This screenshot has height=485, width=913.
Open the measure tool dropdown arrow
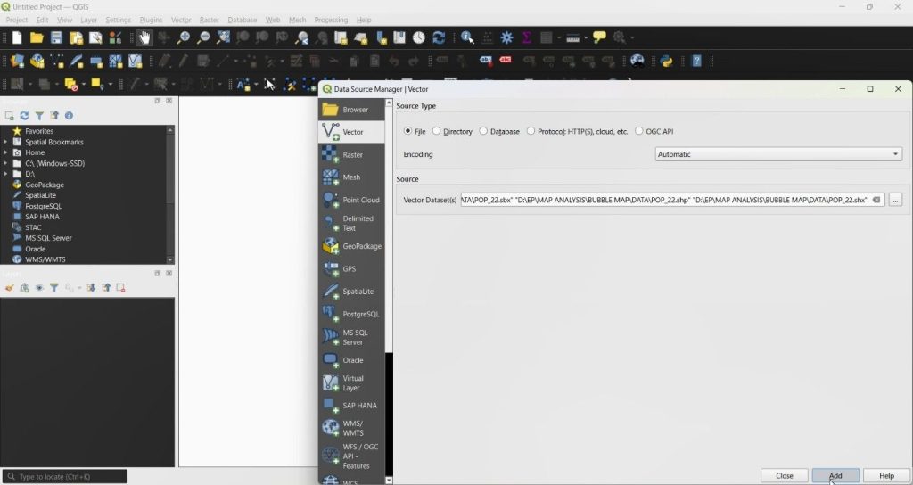(586, 37)
